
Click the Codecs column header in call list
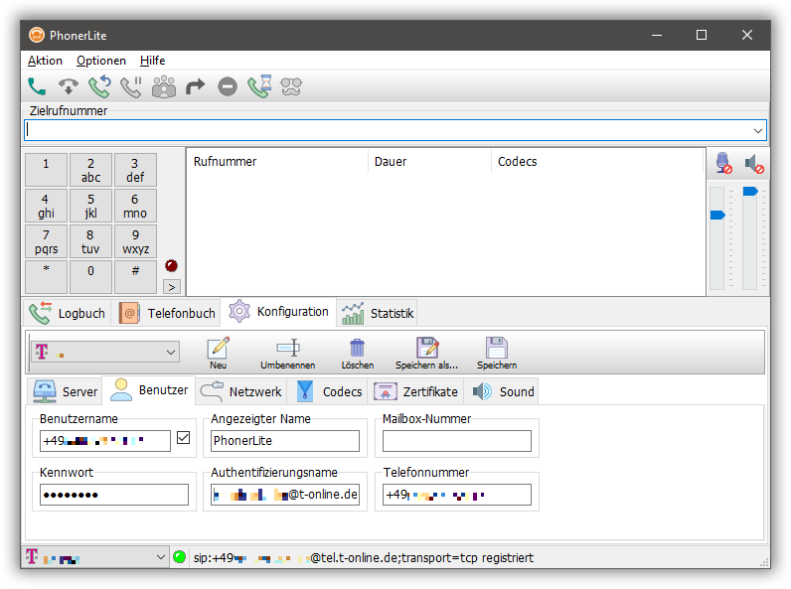pyautogui.click(x=597, y=161)
